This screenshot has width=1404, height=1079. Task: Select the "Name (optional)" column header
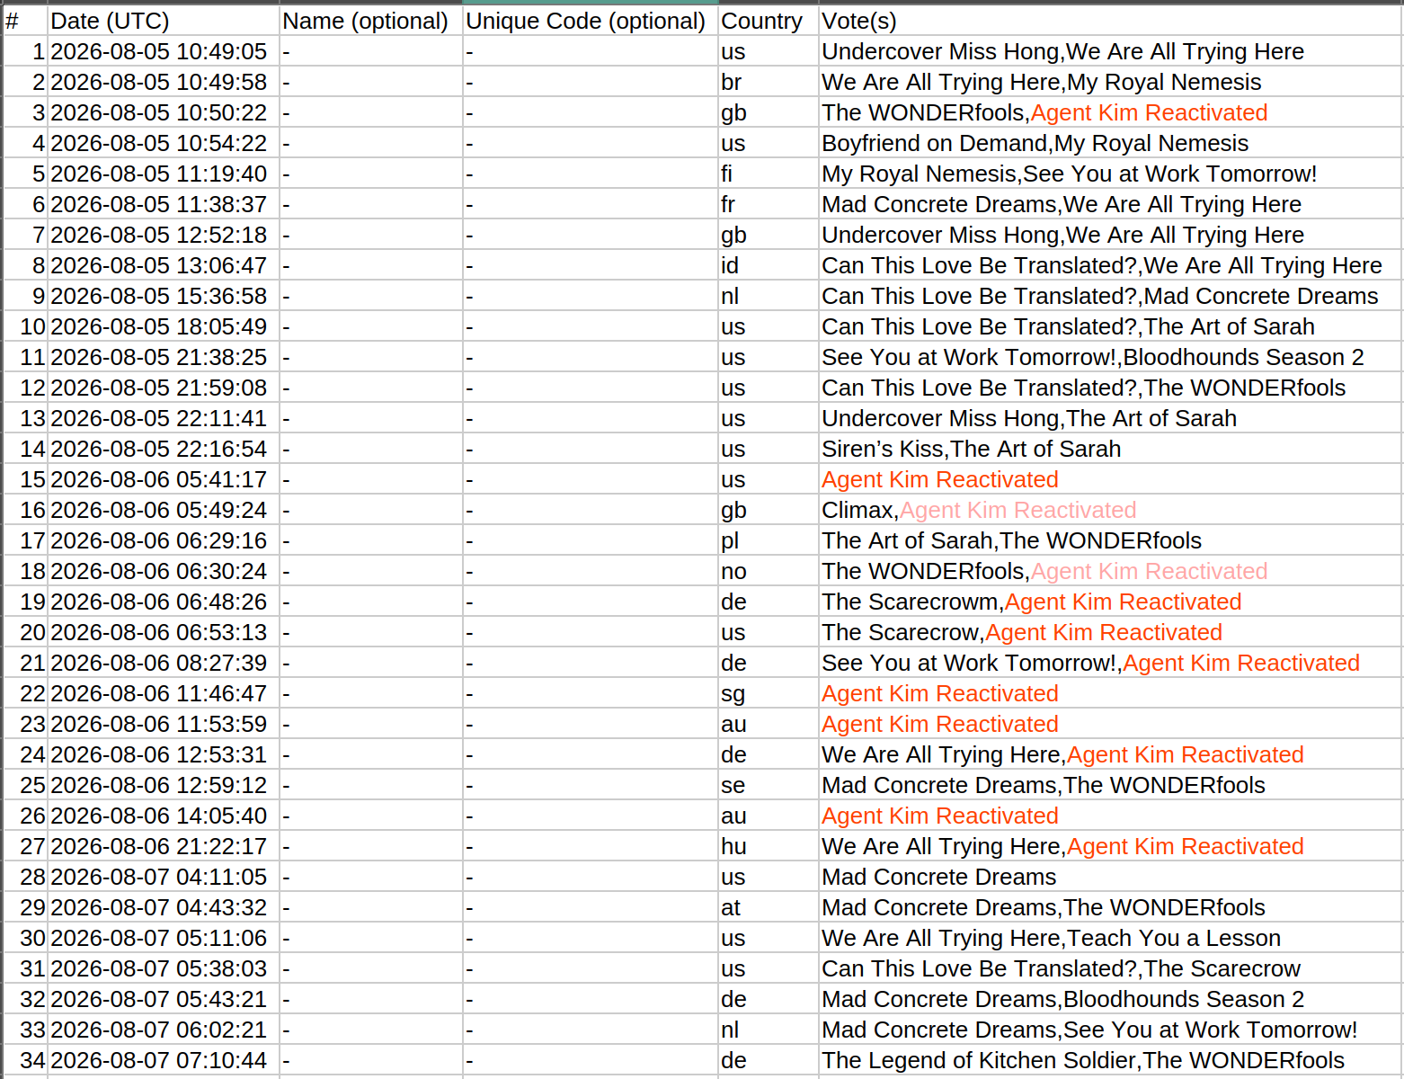[x=371, y=21]
